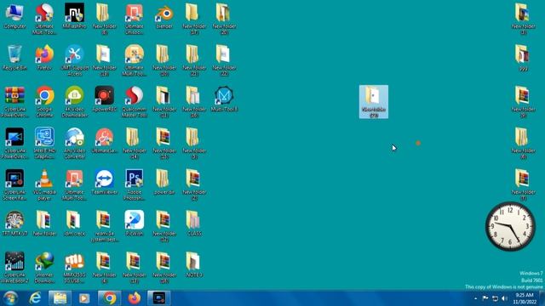Open the Action Center flag icon

pyautogui.click(x=485, y=298)
